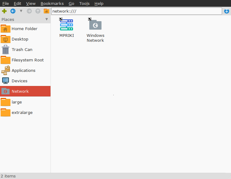Viewport: 231px width, 179px height.
Task: Click the "Home Folder" label in Places
Action: click(x=24, y=29)
